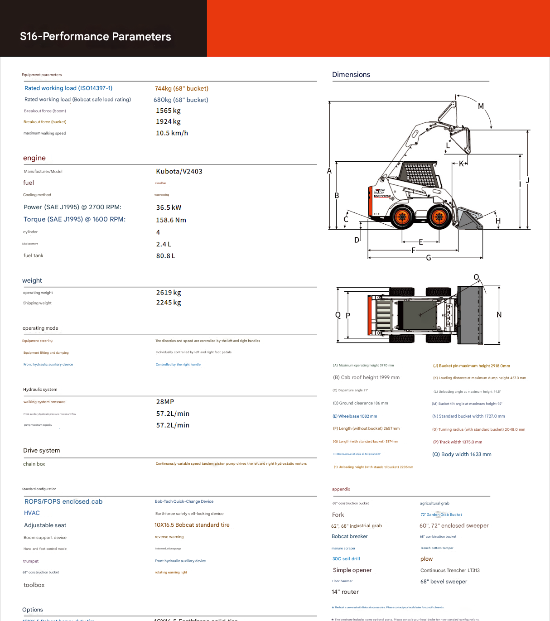Viewport: 550px width, 621px height.
Task: Click the "appendix" heading
Action: click(341, 489)
